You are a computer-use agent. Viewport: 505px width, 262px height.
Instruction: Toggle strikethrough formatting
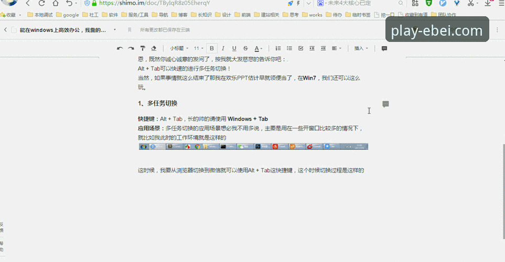(x=245, y=48)
